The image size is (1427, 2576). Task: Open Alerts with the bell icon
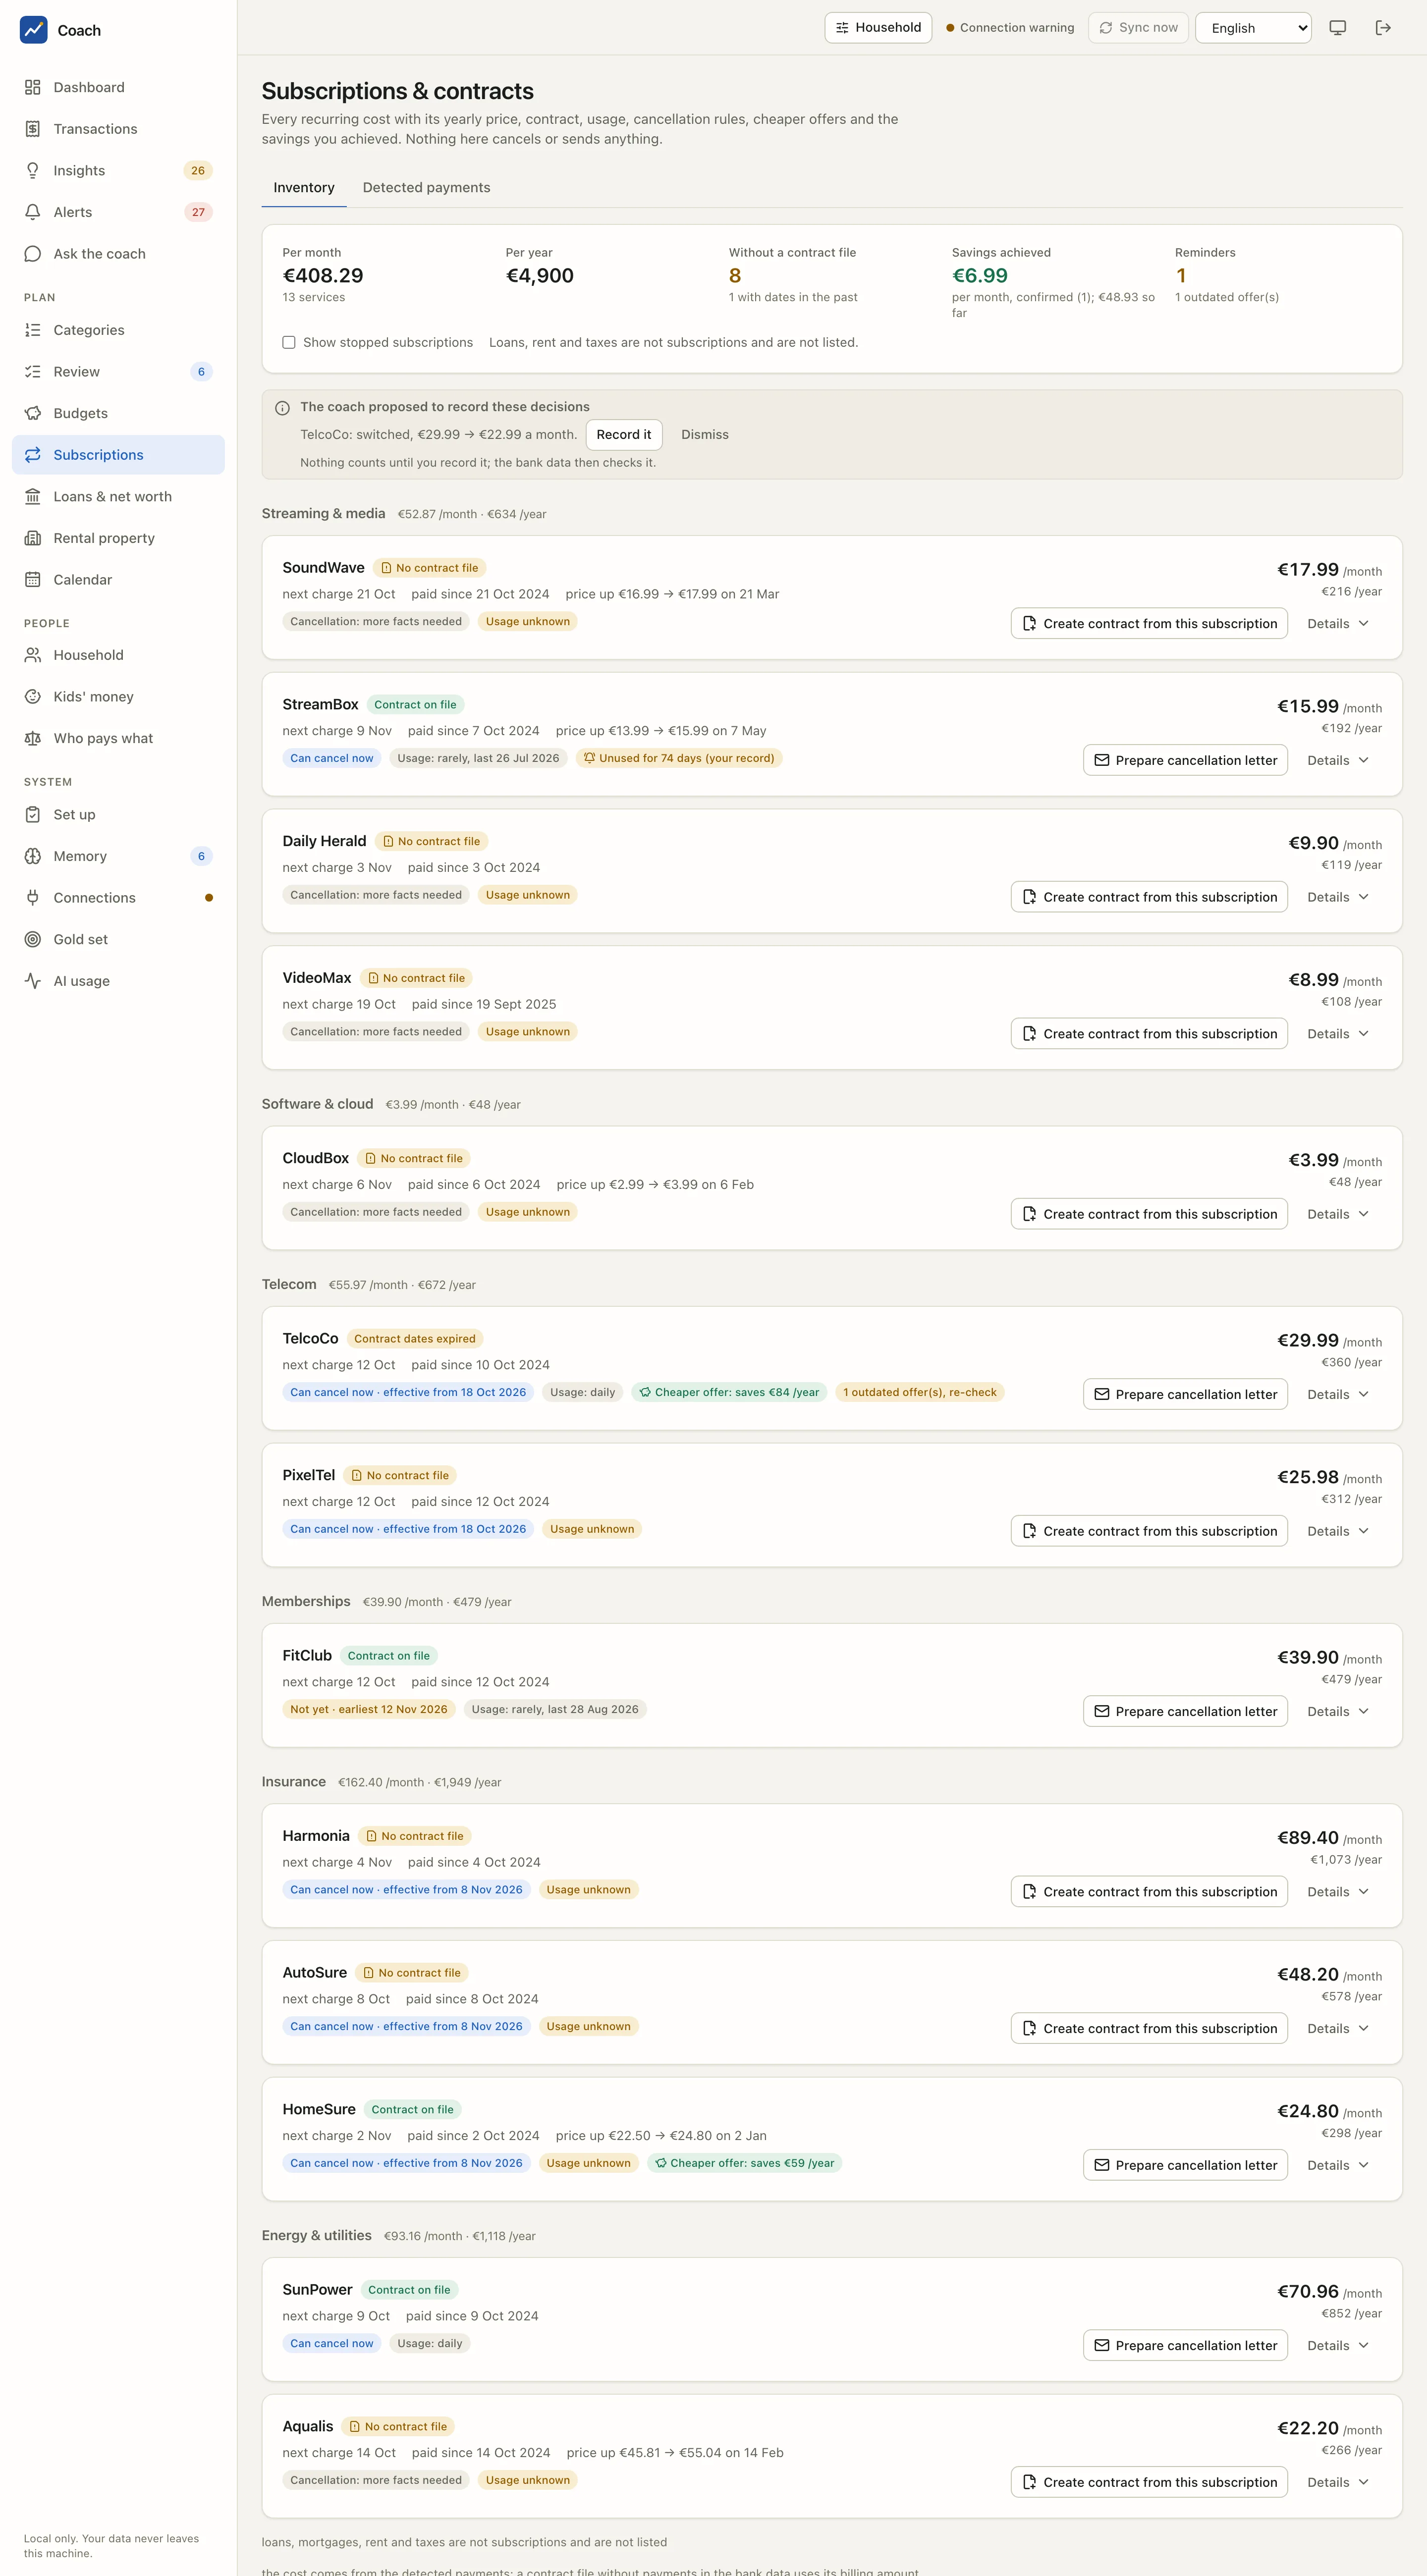(x=118, y=212)
